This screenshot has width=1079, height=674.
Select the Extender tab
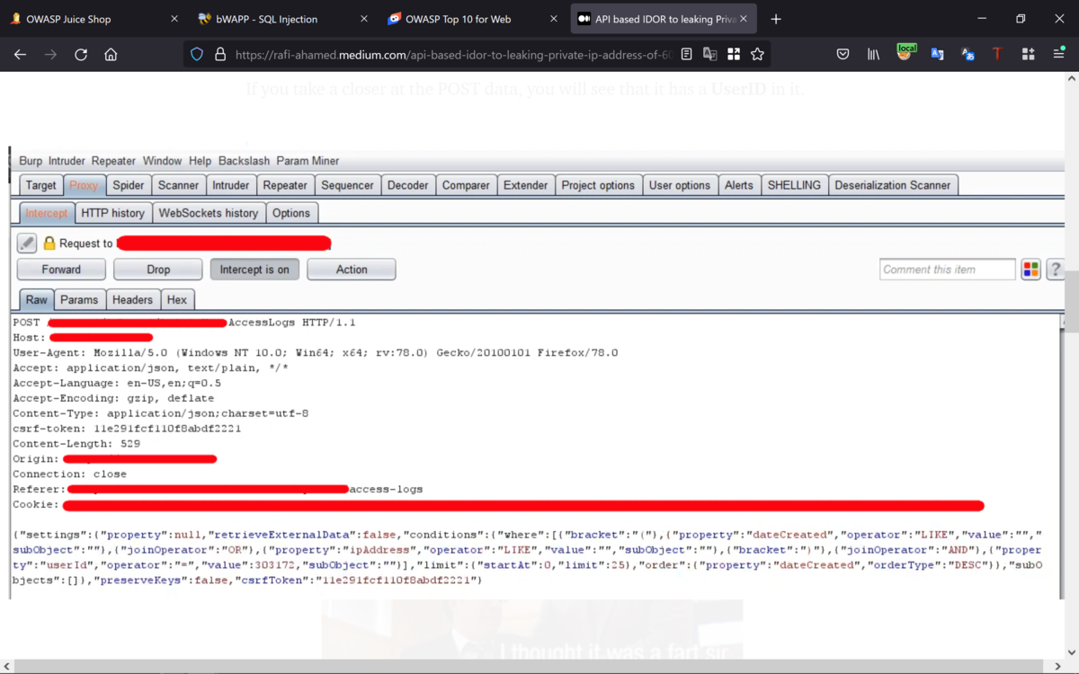coord(525,185)
